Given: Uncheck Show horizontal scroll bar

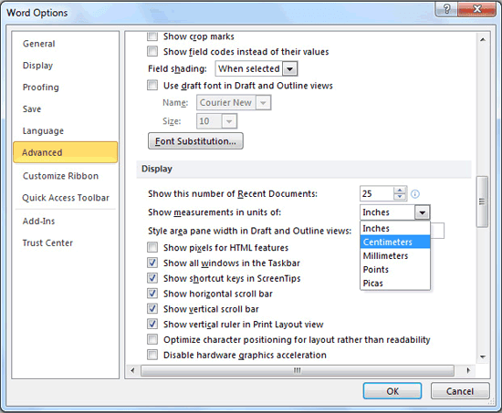Looking at the screenshot, I should click(152, 294).
